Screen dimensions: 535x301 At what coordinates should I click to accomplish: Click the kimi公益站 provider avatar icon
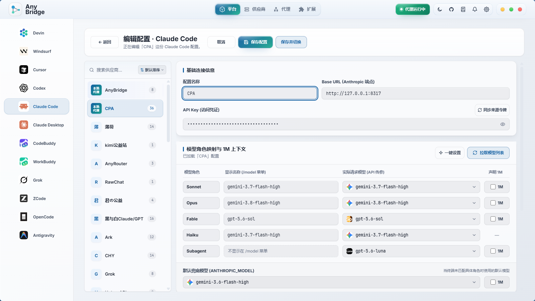96,145
